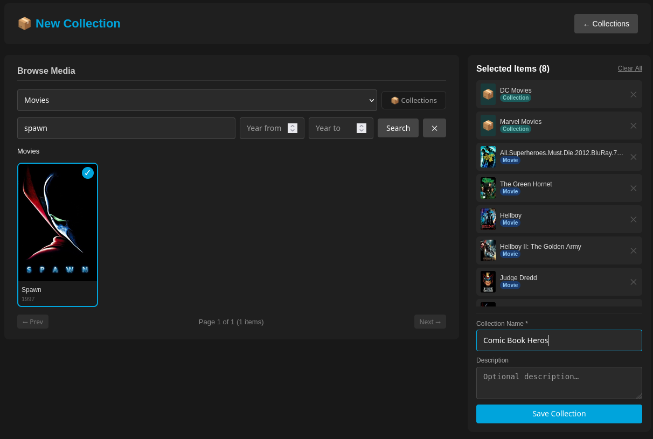
Task: Return via the ← Collections button
Action: pos(606,24)
